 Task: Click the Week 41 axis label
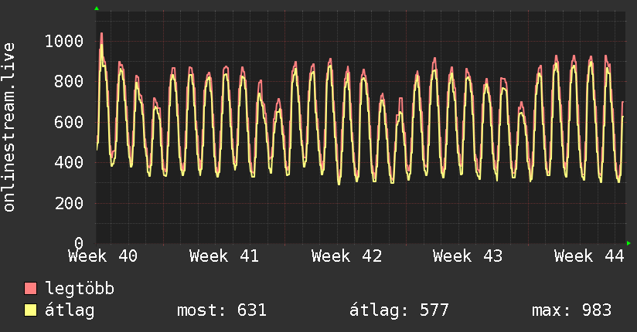coord(224,256)
